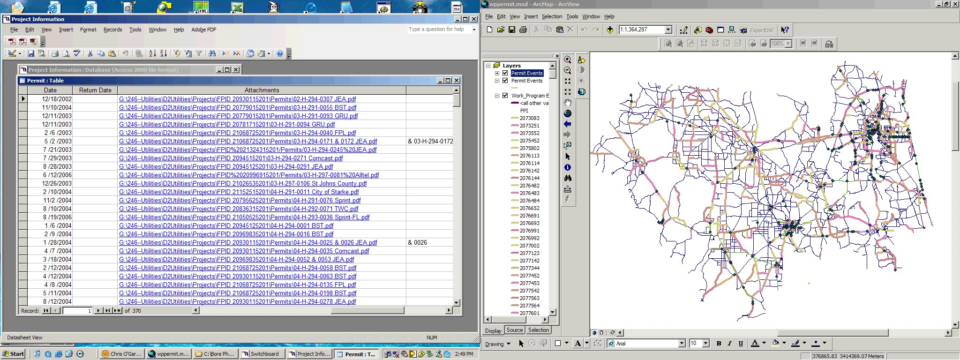Click ArcMap Add Data icon
The width and height of the screenshot is (960, 360).
coord(610,30)
